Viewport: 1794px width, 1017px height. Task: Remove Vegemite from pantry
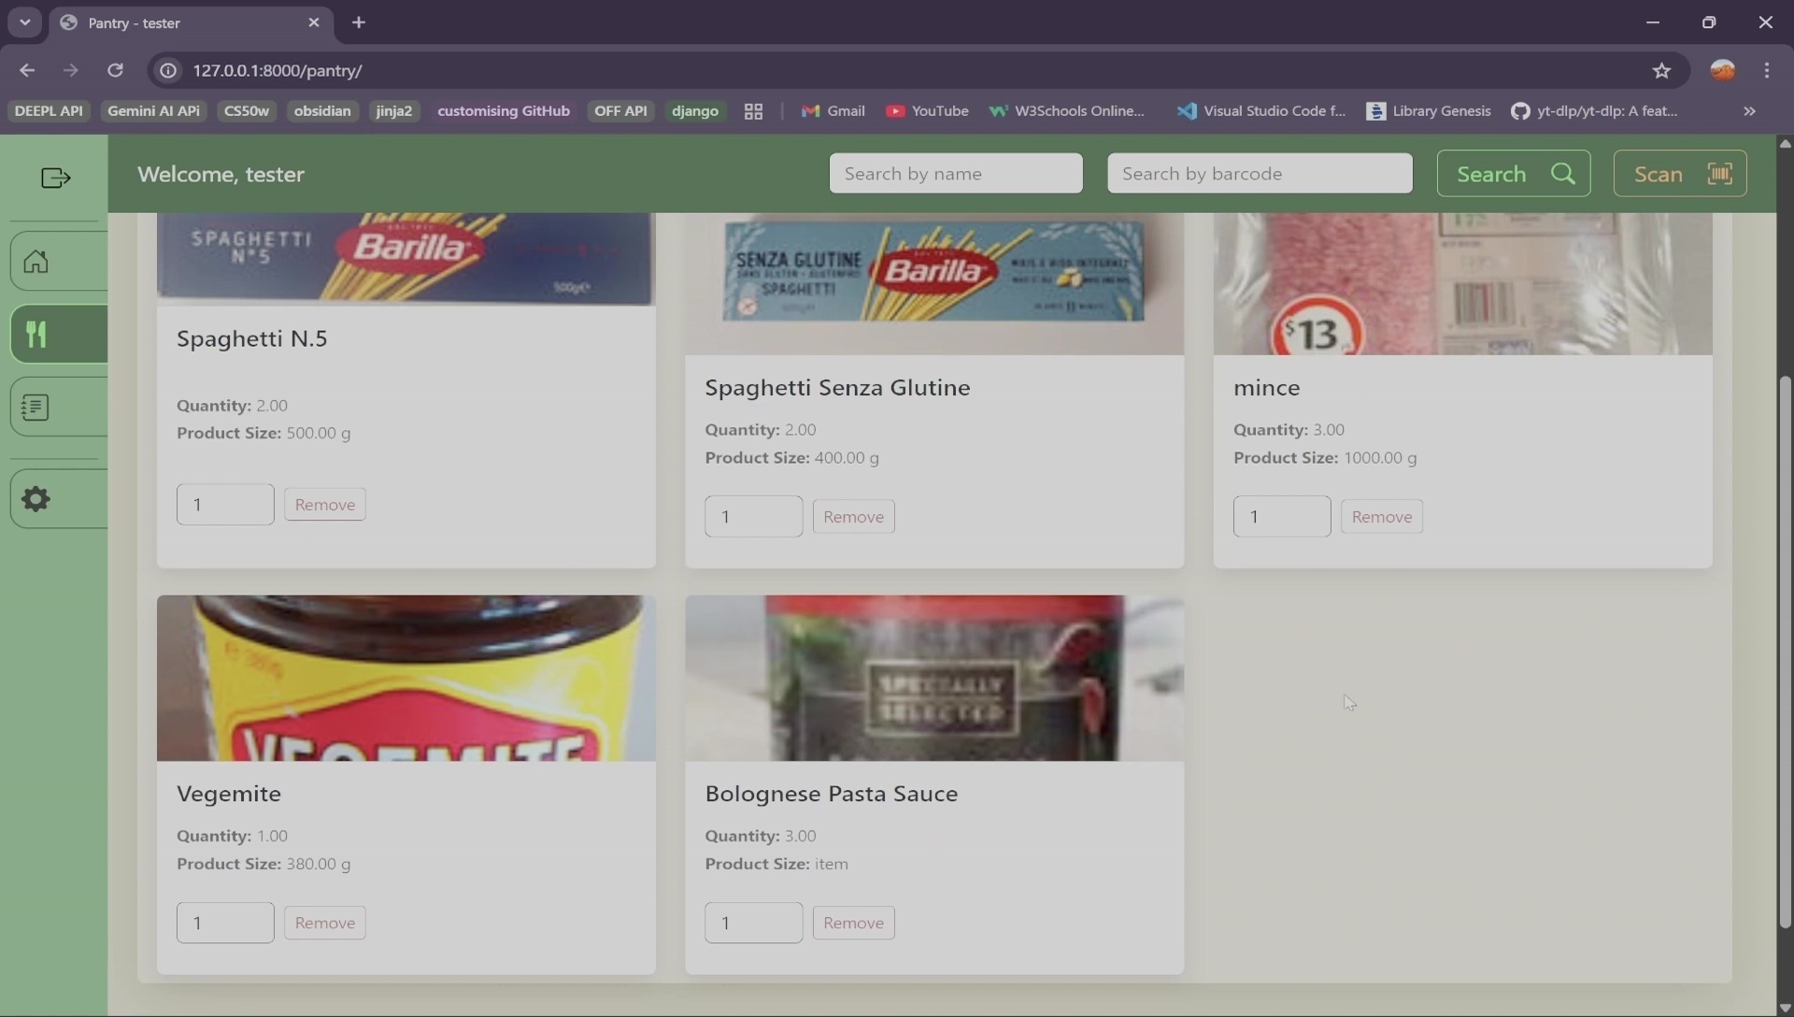[324, 923]
